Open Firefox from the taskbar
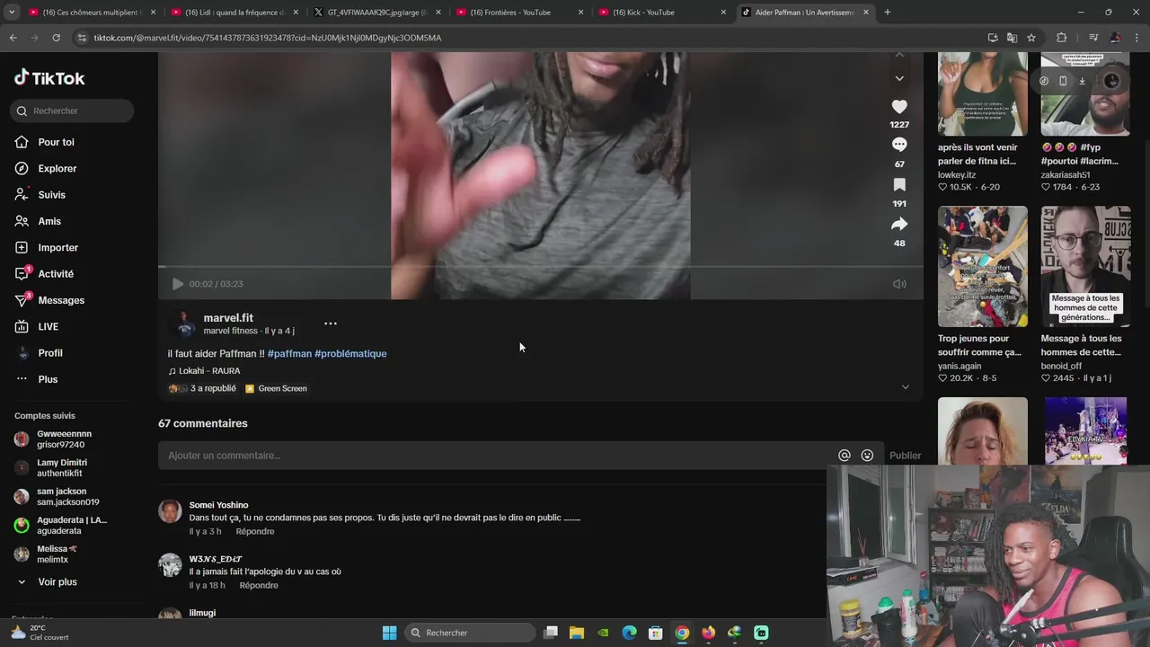The image size is (1150, 647). 708,633
